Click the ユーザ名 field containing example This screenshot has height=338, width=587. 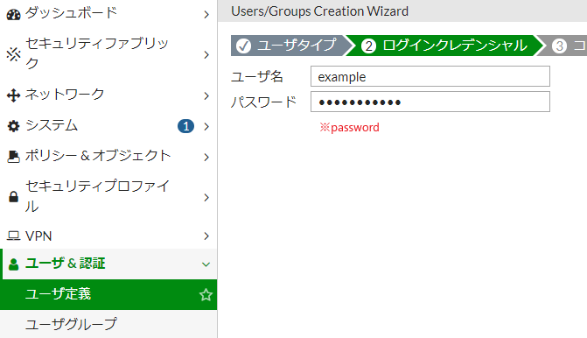tap(430, 76)
